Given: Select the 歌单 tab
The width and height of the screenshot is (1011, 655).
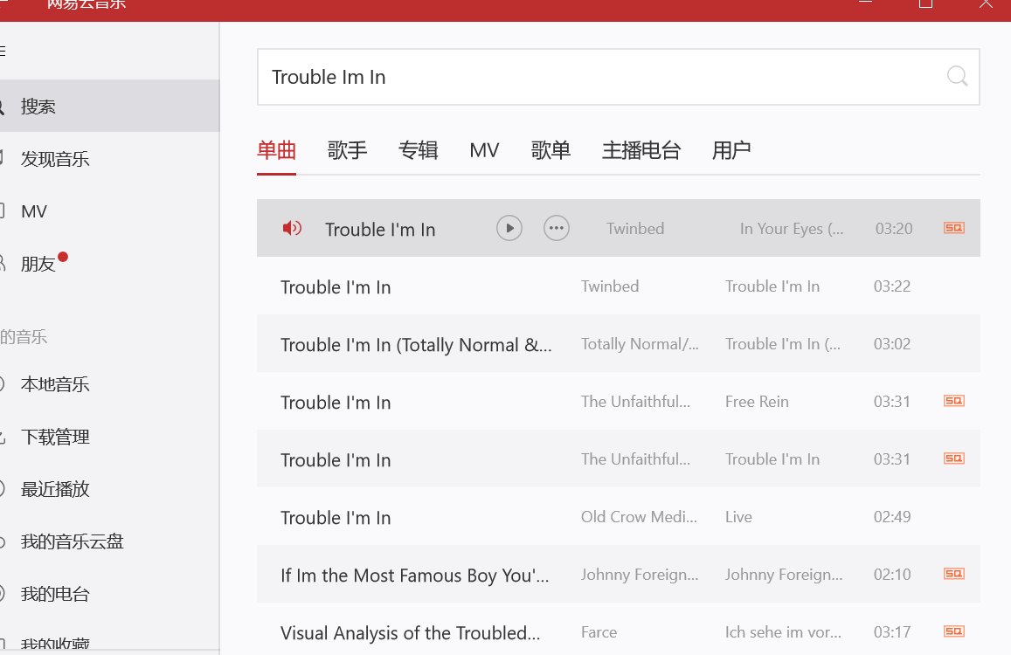Looking at the screenshot, I should (551, 150).
